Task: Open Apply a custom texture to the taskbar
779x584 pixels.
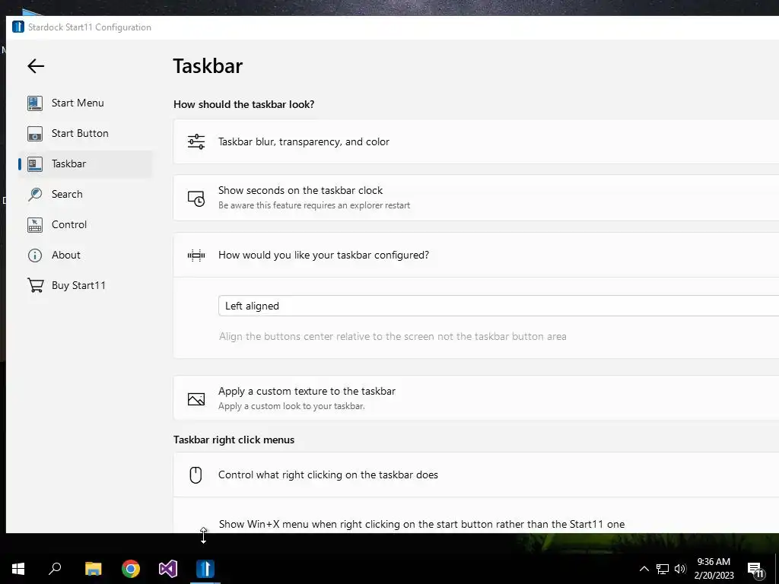Action: [x=476, y=398]
